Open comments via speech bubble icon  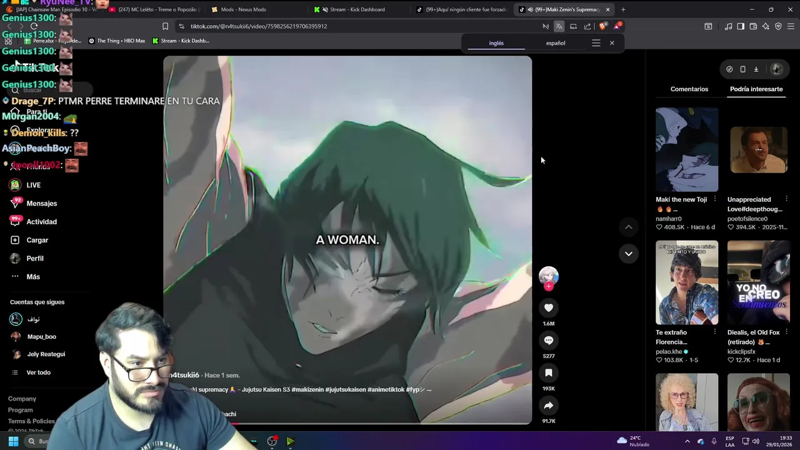[x=549, y=340]
